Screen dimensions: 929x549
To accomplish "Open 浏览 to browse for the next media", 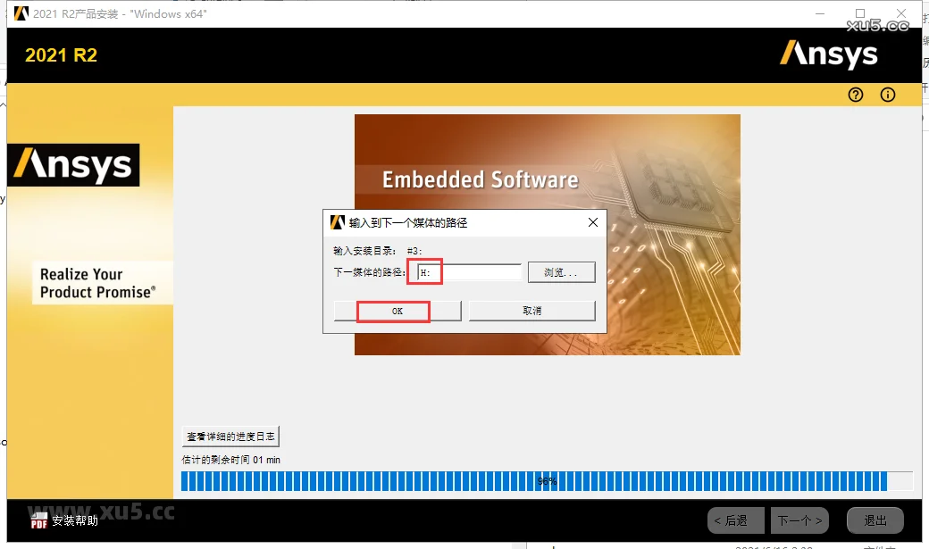I will (x=561, y=271).
